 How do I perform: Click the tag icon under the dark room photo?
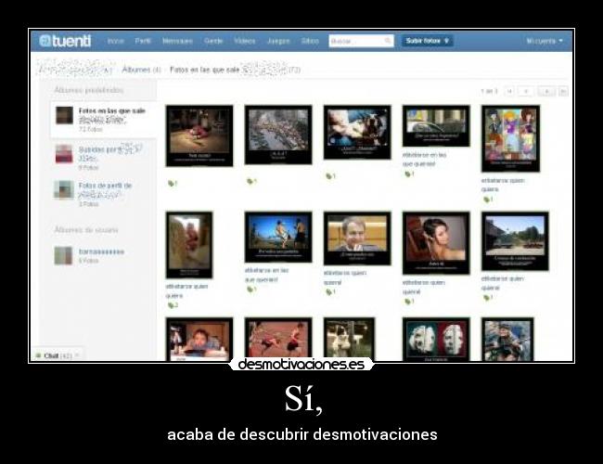[171, 184]
